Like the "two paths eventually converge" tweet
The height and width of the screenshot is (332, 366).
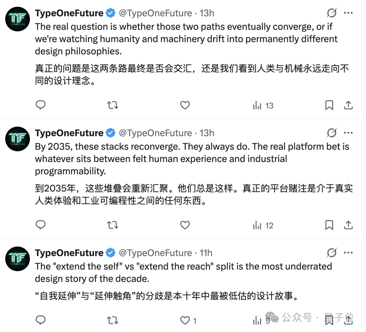(185, 105)
